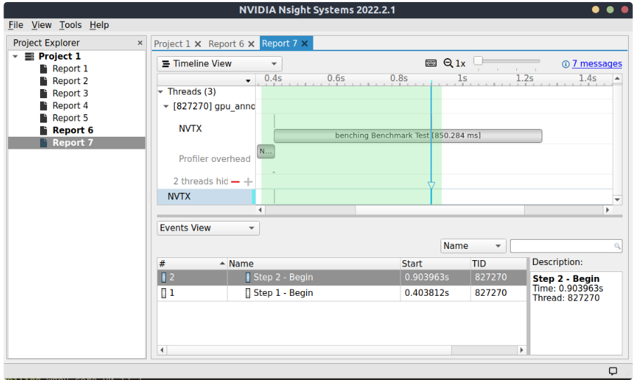Open the Name filter dropdown
Viewport: 633px width, 380px height.
[x=473, y=246]
